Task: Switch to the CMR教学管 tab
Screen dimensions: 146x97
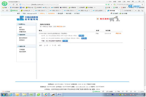Action: [127, 11]
